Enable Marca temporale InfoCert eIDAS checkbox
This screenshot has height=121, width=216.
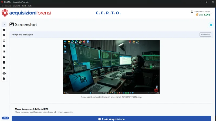(x=13, y=109)
